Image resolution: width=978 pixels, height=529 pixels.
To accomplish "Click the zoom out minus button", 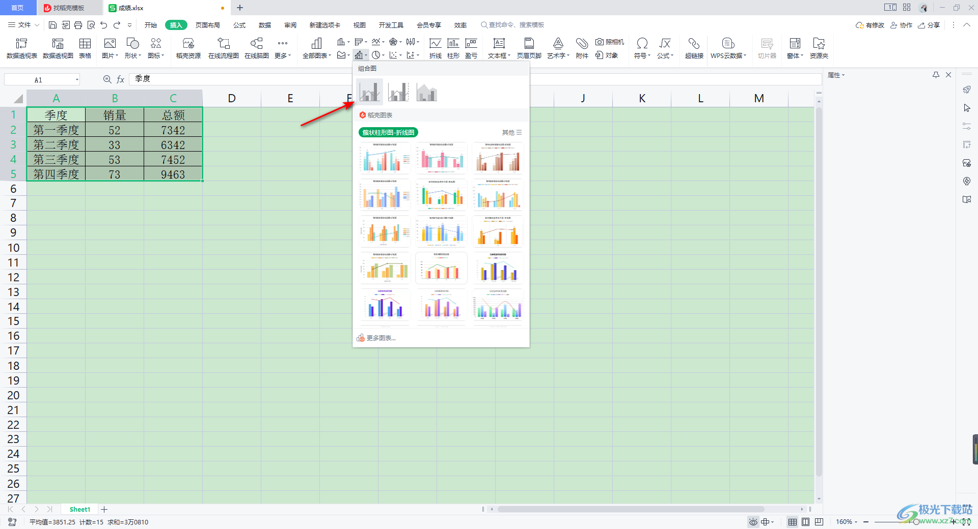I will pyautogui.click(x=865, y=522).
